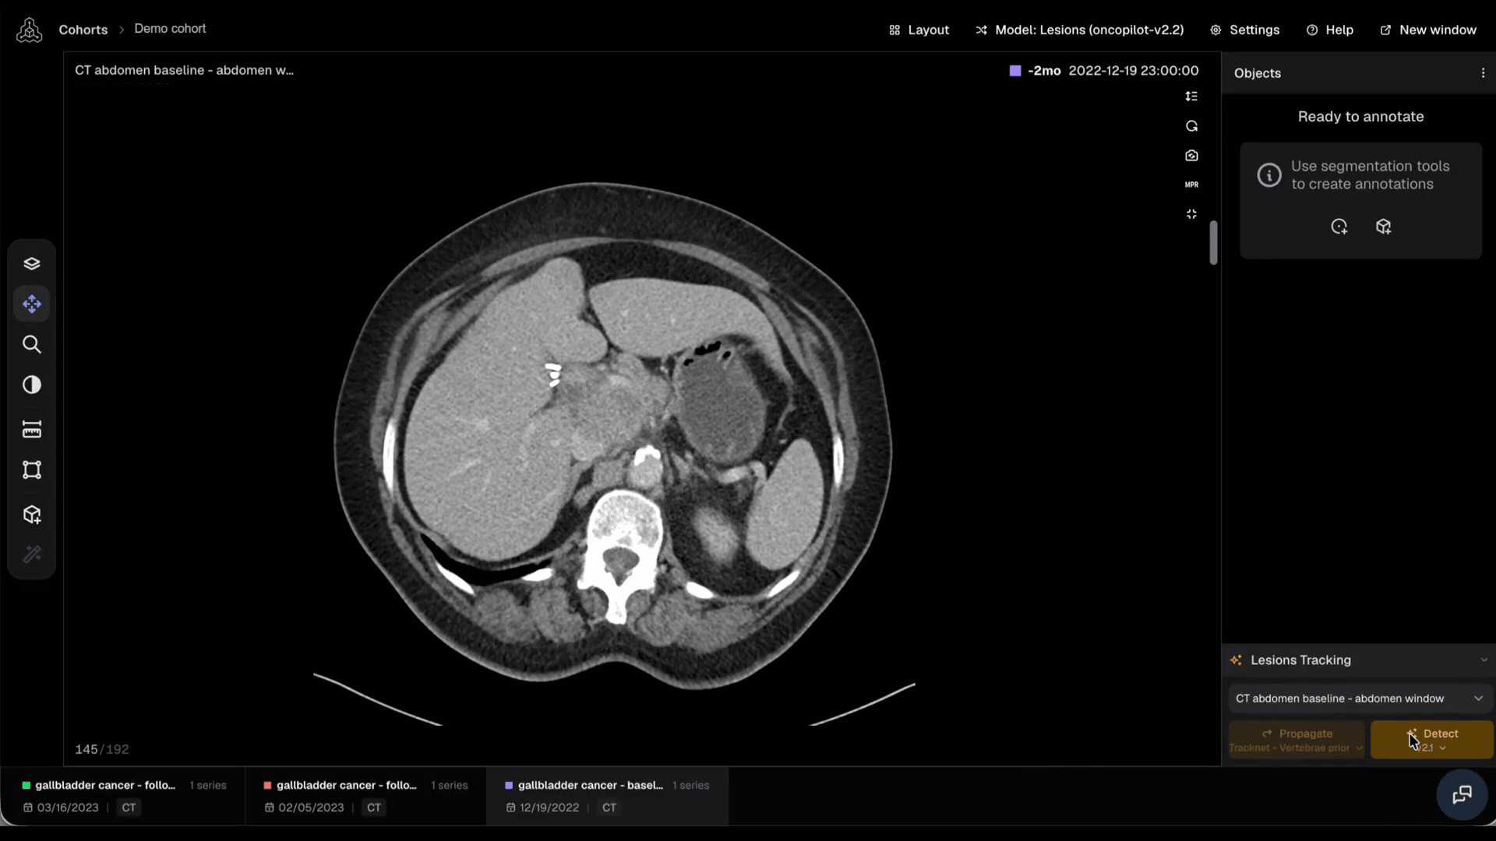Open the chat bubble widget
This screenshot has width=1496, height=841.
(x=1462, y=794)
